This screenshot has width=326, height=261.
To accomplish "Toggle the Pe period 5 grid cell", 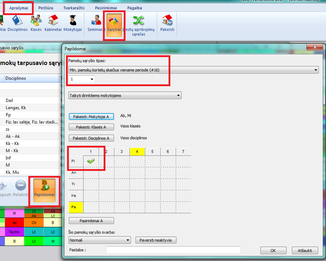I will pyautogui.click(x=153, y=207).
